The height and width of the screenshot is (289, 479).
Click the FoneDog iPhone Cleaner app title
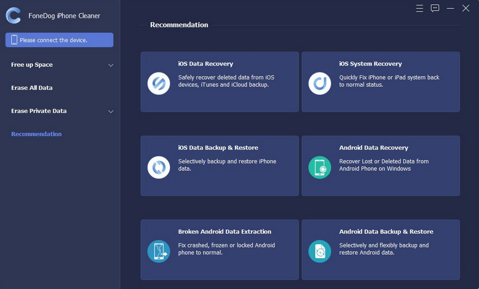pos(64,15)
